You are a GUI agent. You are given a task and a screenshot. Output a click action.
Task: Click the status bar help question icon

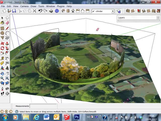pyautogui.click(x=17, y=111)
